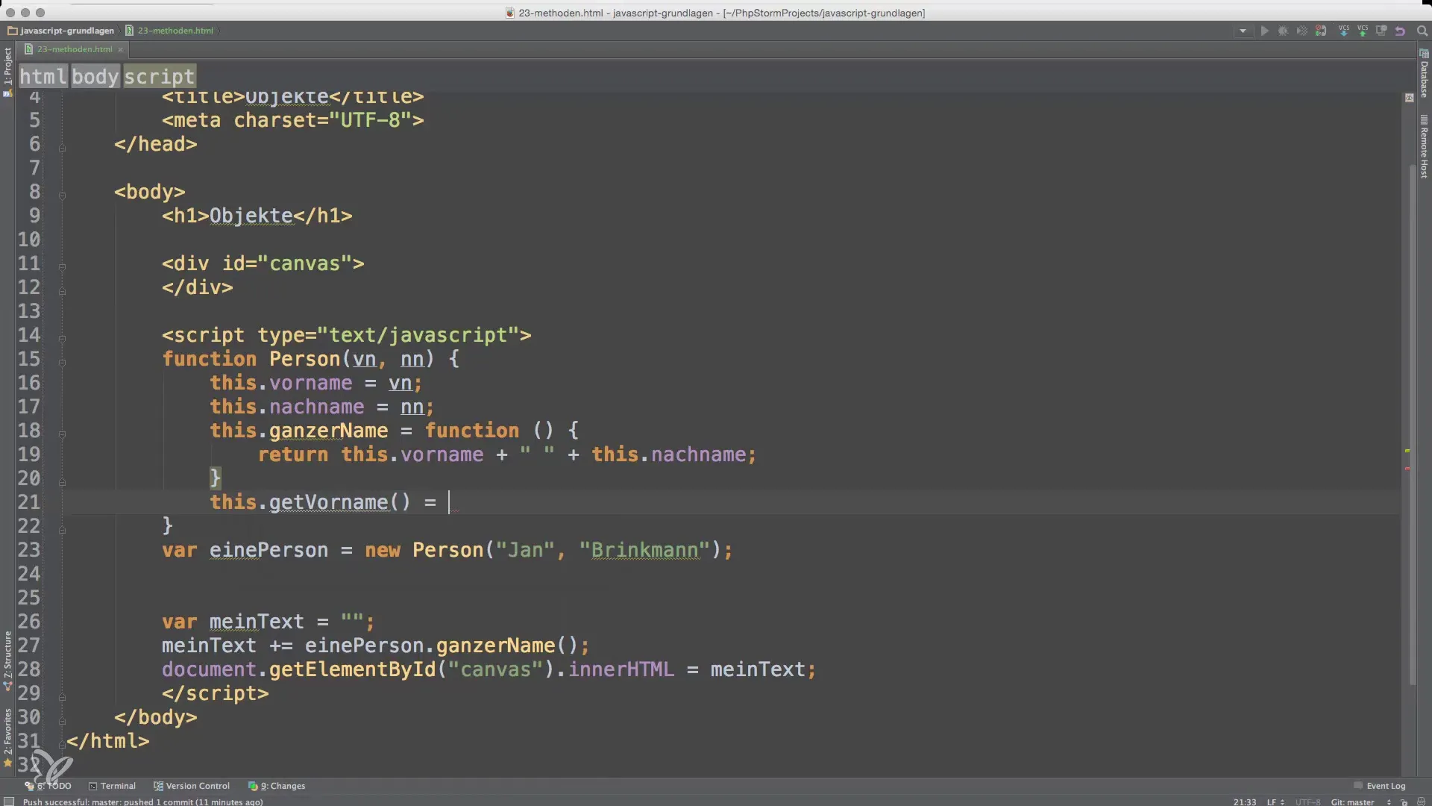Screen dimensions: 1432x806
Task: Click javascript-grundlagen in navigation bar
Action: 67,31
